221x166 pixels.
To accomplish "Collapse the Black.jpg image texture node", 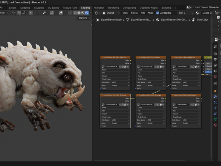I will (102, 57).
